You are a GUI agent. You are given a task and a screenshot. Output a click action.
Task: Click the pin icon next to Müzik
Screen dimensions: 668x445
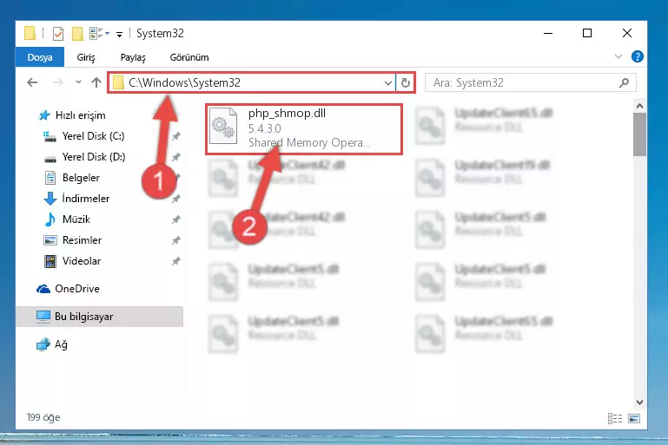point(176,219)
